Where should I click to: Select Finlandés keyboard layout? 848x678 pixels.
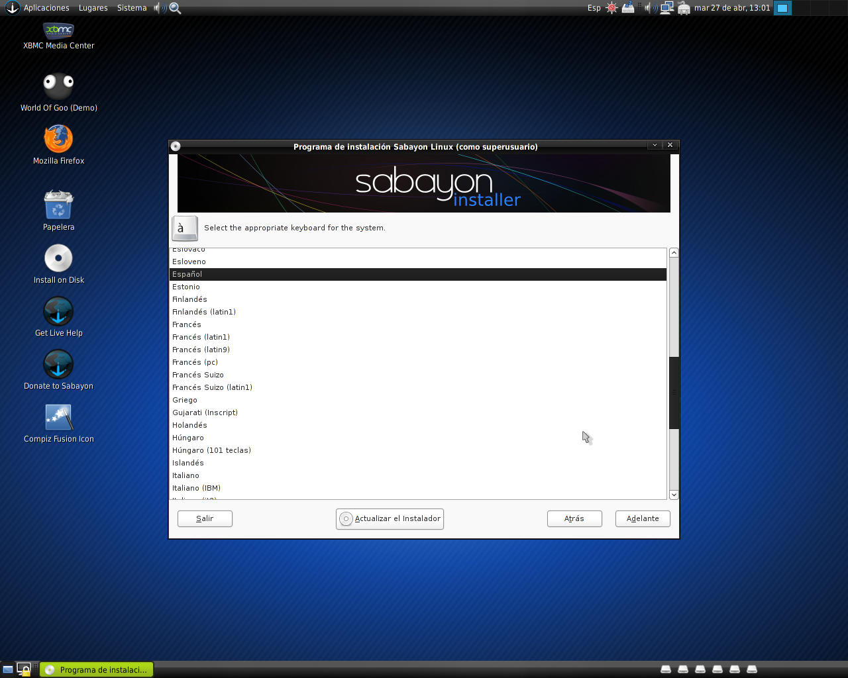[418, 299]
